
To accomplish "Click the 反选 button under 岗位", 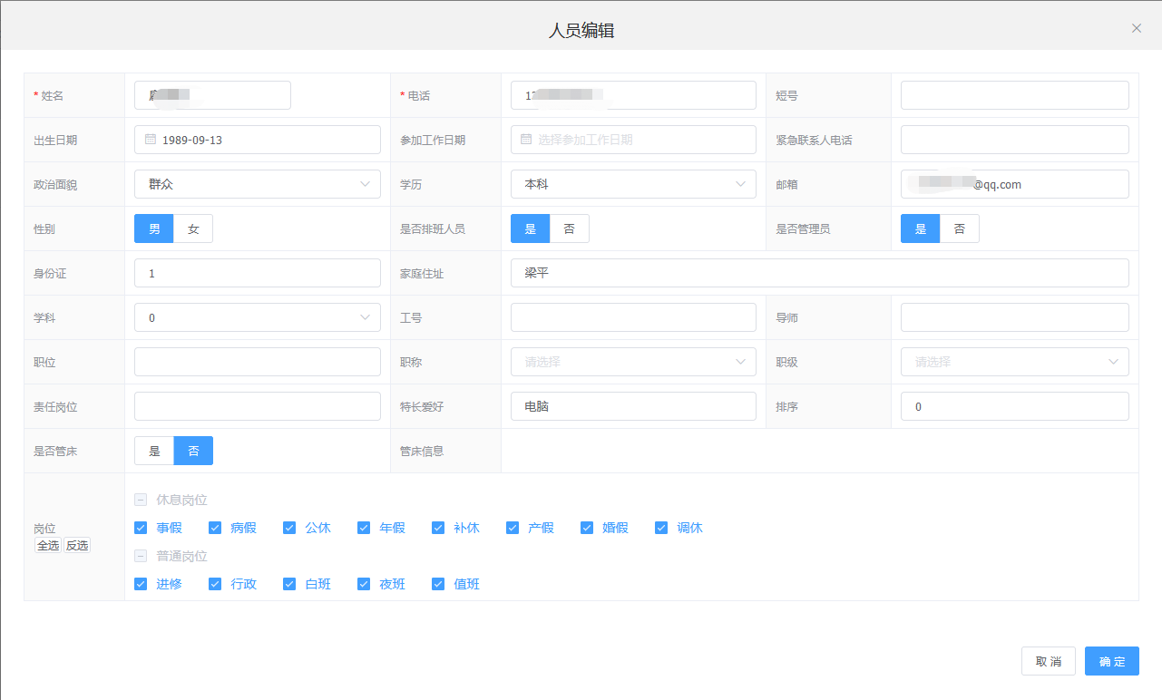I will tap(77, 545).
